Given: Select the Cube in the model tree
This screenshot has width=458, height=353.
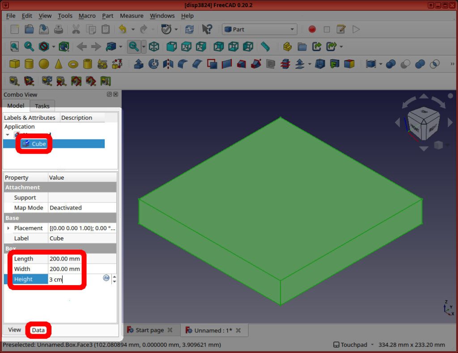Looking at the screenshot, I should (x=38, y=143).
